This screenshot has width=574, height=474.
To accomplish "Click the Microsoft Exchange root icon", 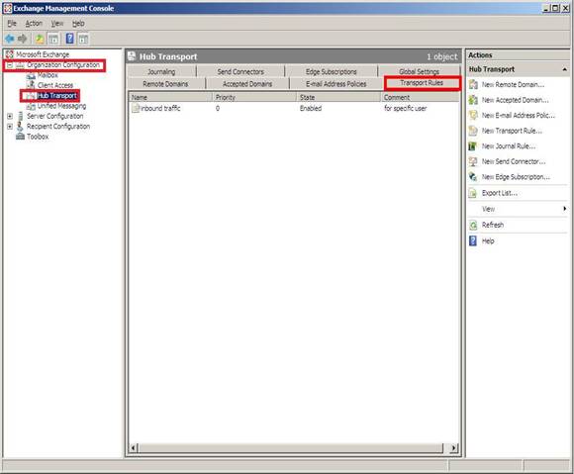I will tap(10, 54).
